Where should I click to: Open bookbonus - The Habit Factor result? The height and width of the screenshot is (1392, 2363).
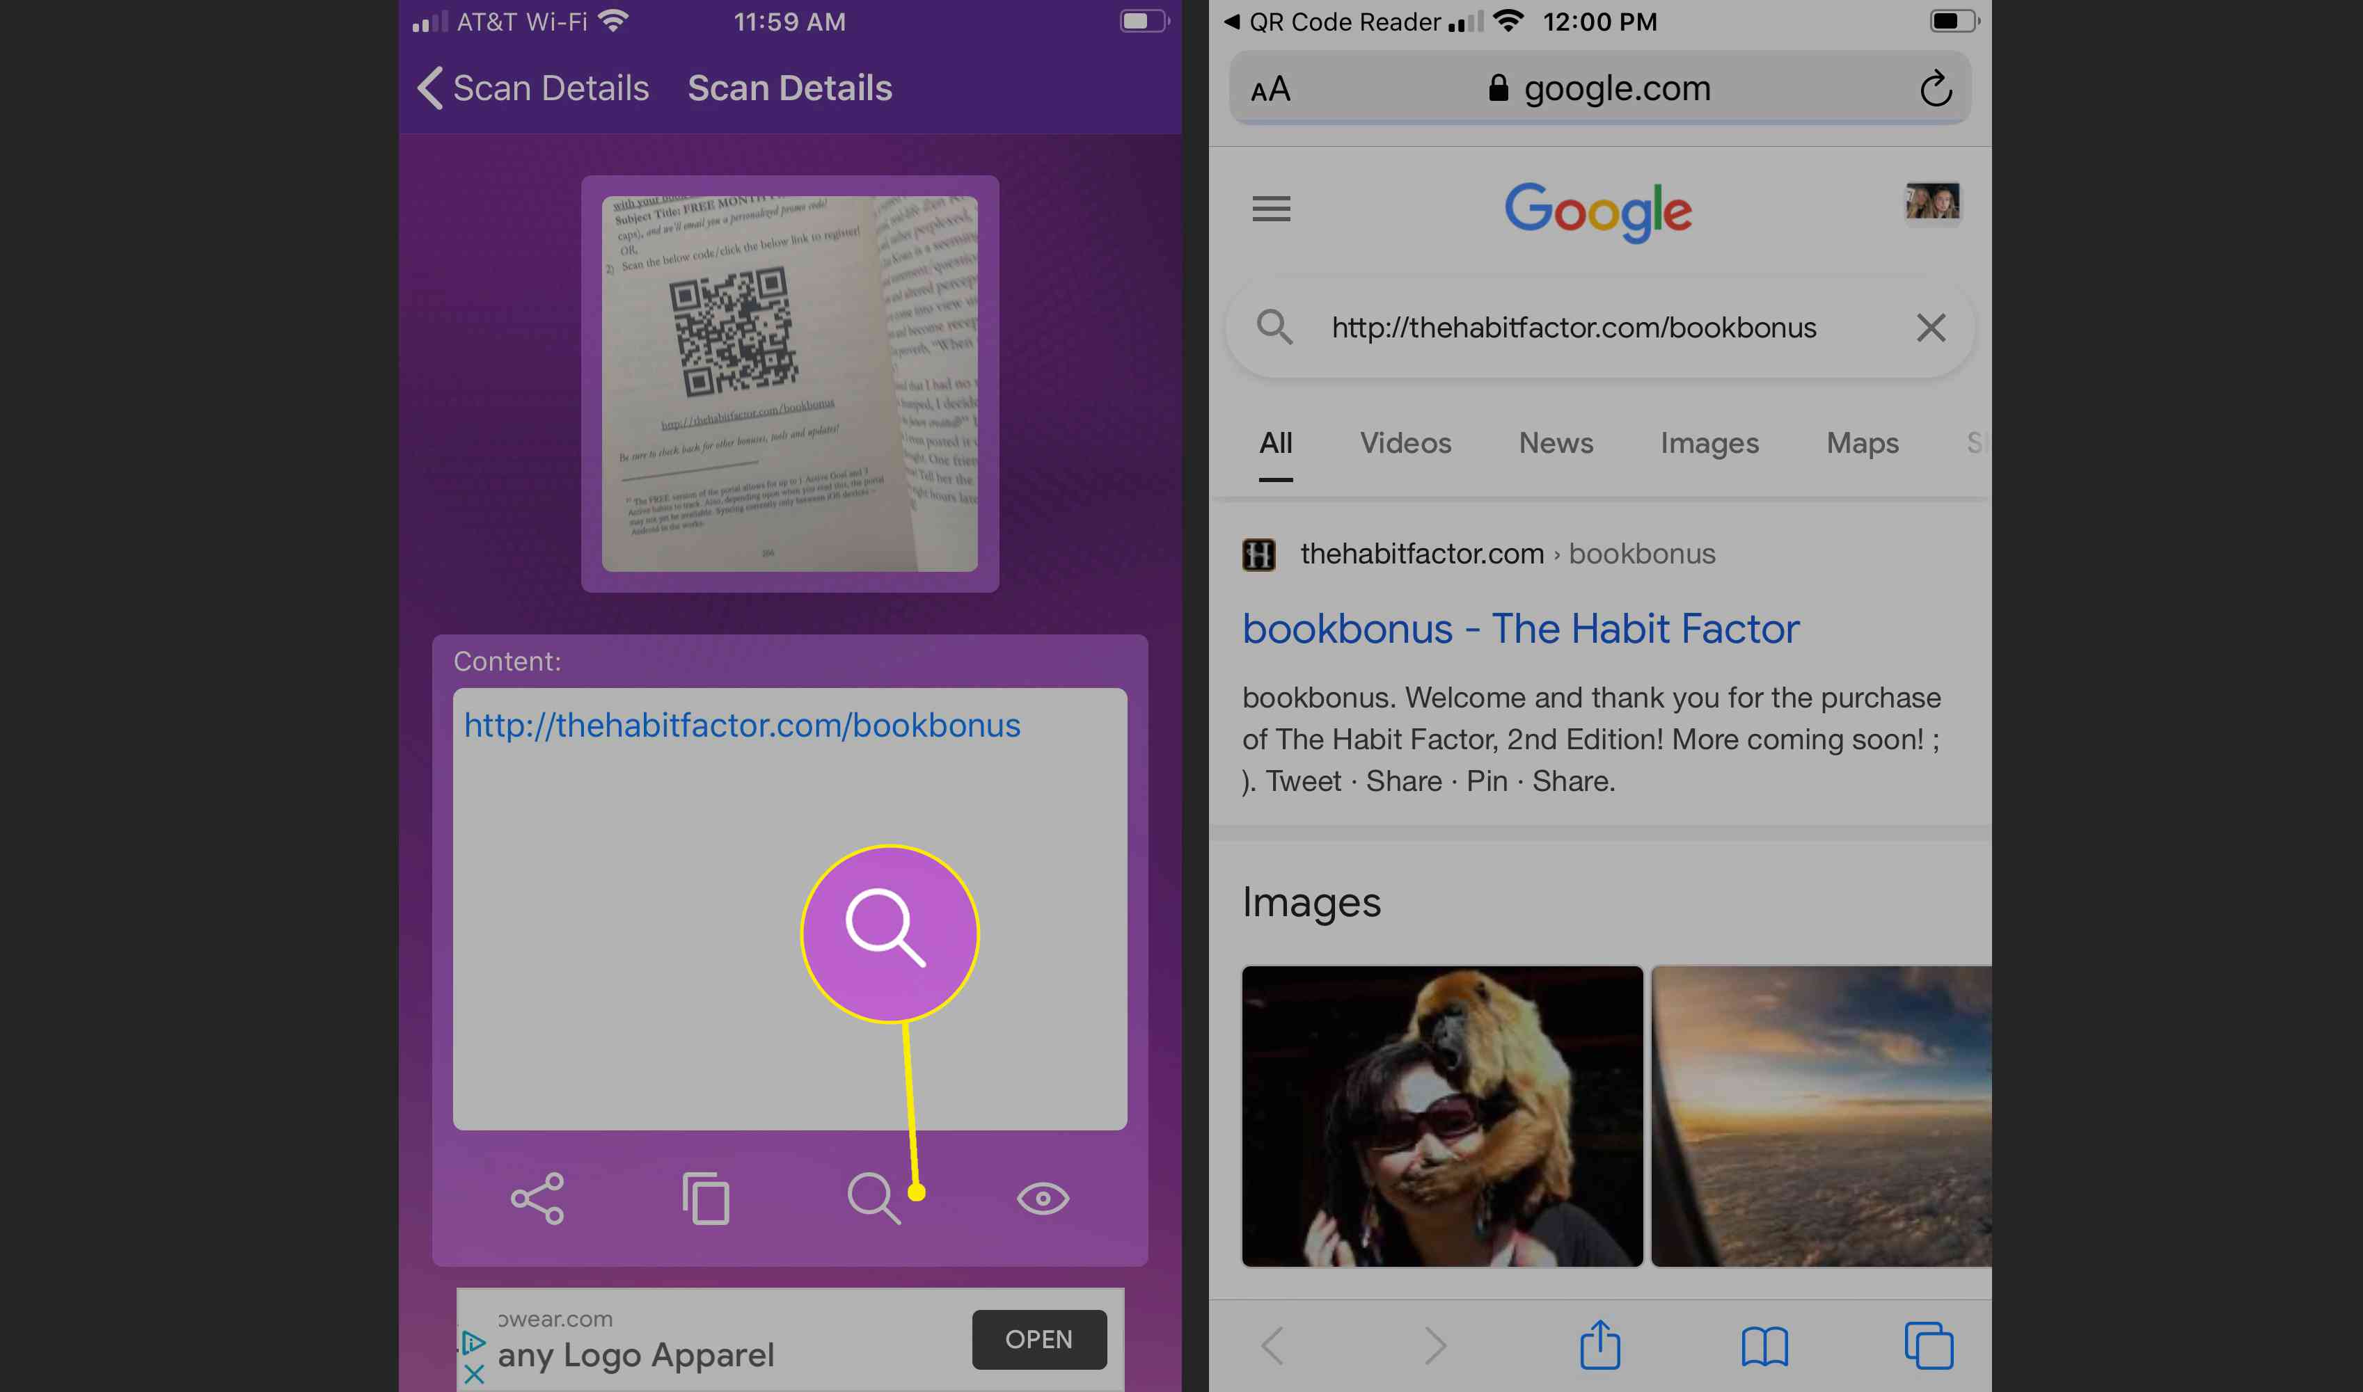click(1520, 628)
